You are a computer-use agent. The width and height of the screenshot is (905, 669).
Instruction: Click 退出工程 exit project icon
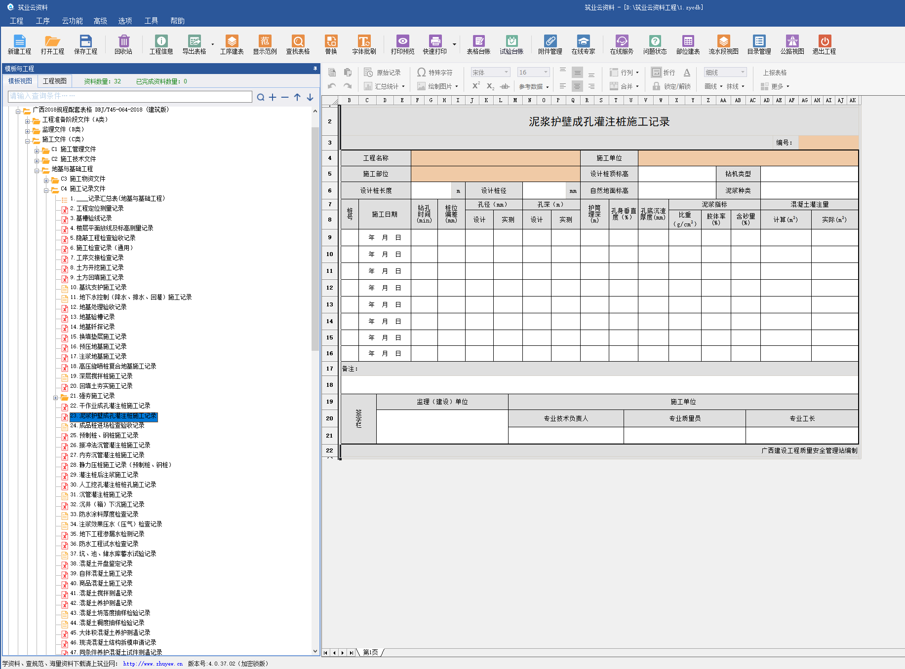pos(825,44)
